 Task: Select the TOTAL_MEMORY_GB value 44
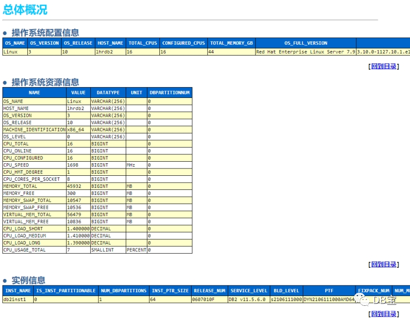(x=232, y=52)
